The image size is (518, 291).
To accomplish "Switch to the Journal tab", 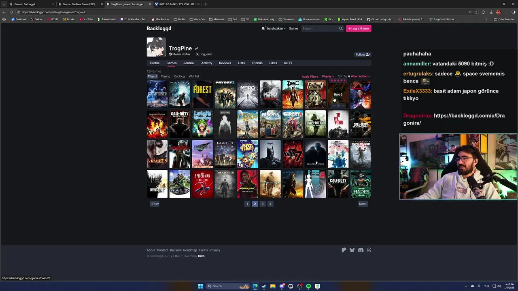I will tap(189, 63).
